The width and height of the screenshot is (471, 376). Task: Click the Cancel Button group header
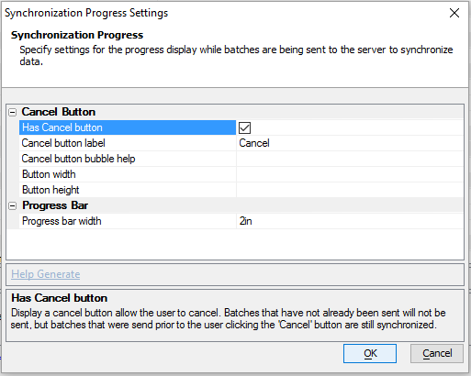pyautogui.click(x=59, y=112)
